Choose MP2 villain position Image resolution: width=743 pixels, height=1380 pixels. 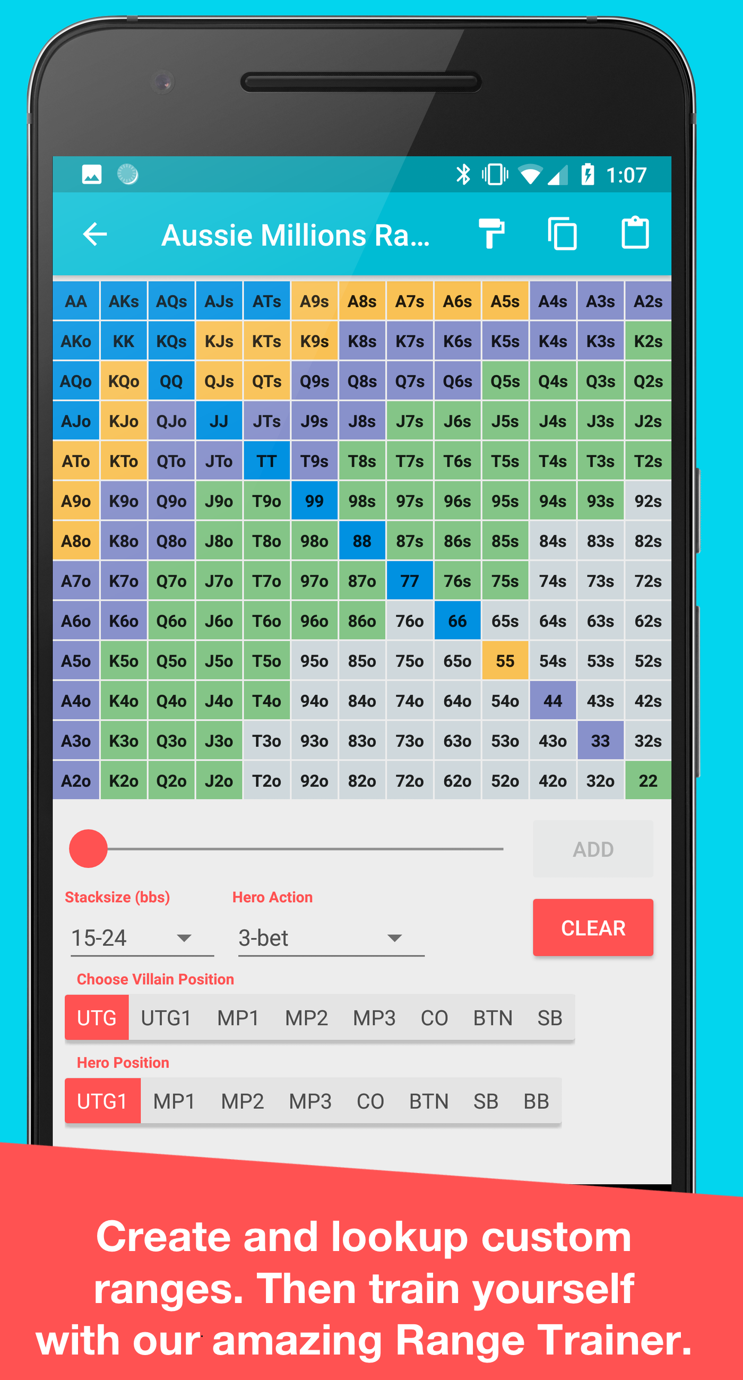(x=306, y=1017)
